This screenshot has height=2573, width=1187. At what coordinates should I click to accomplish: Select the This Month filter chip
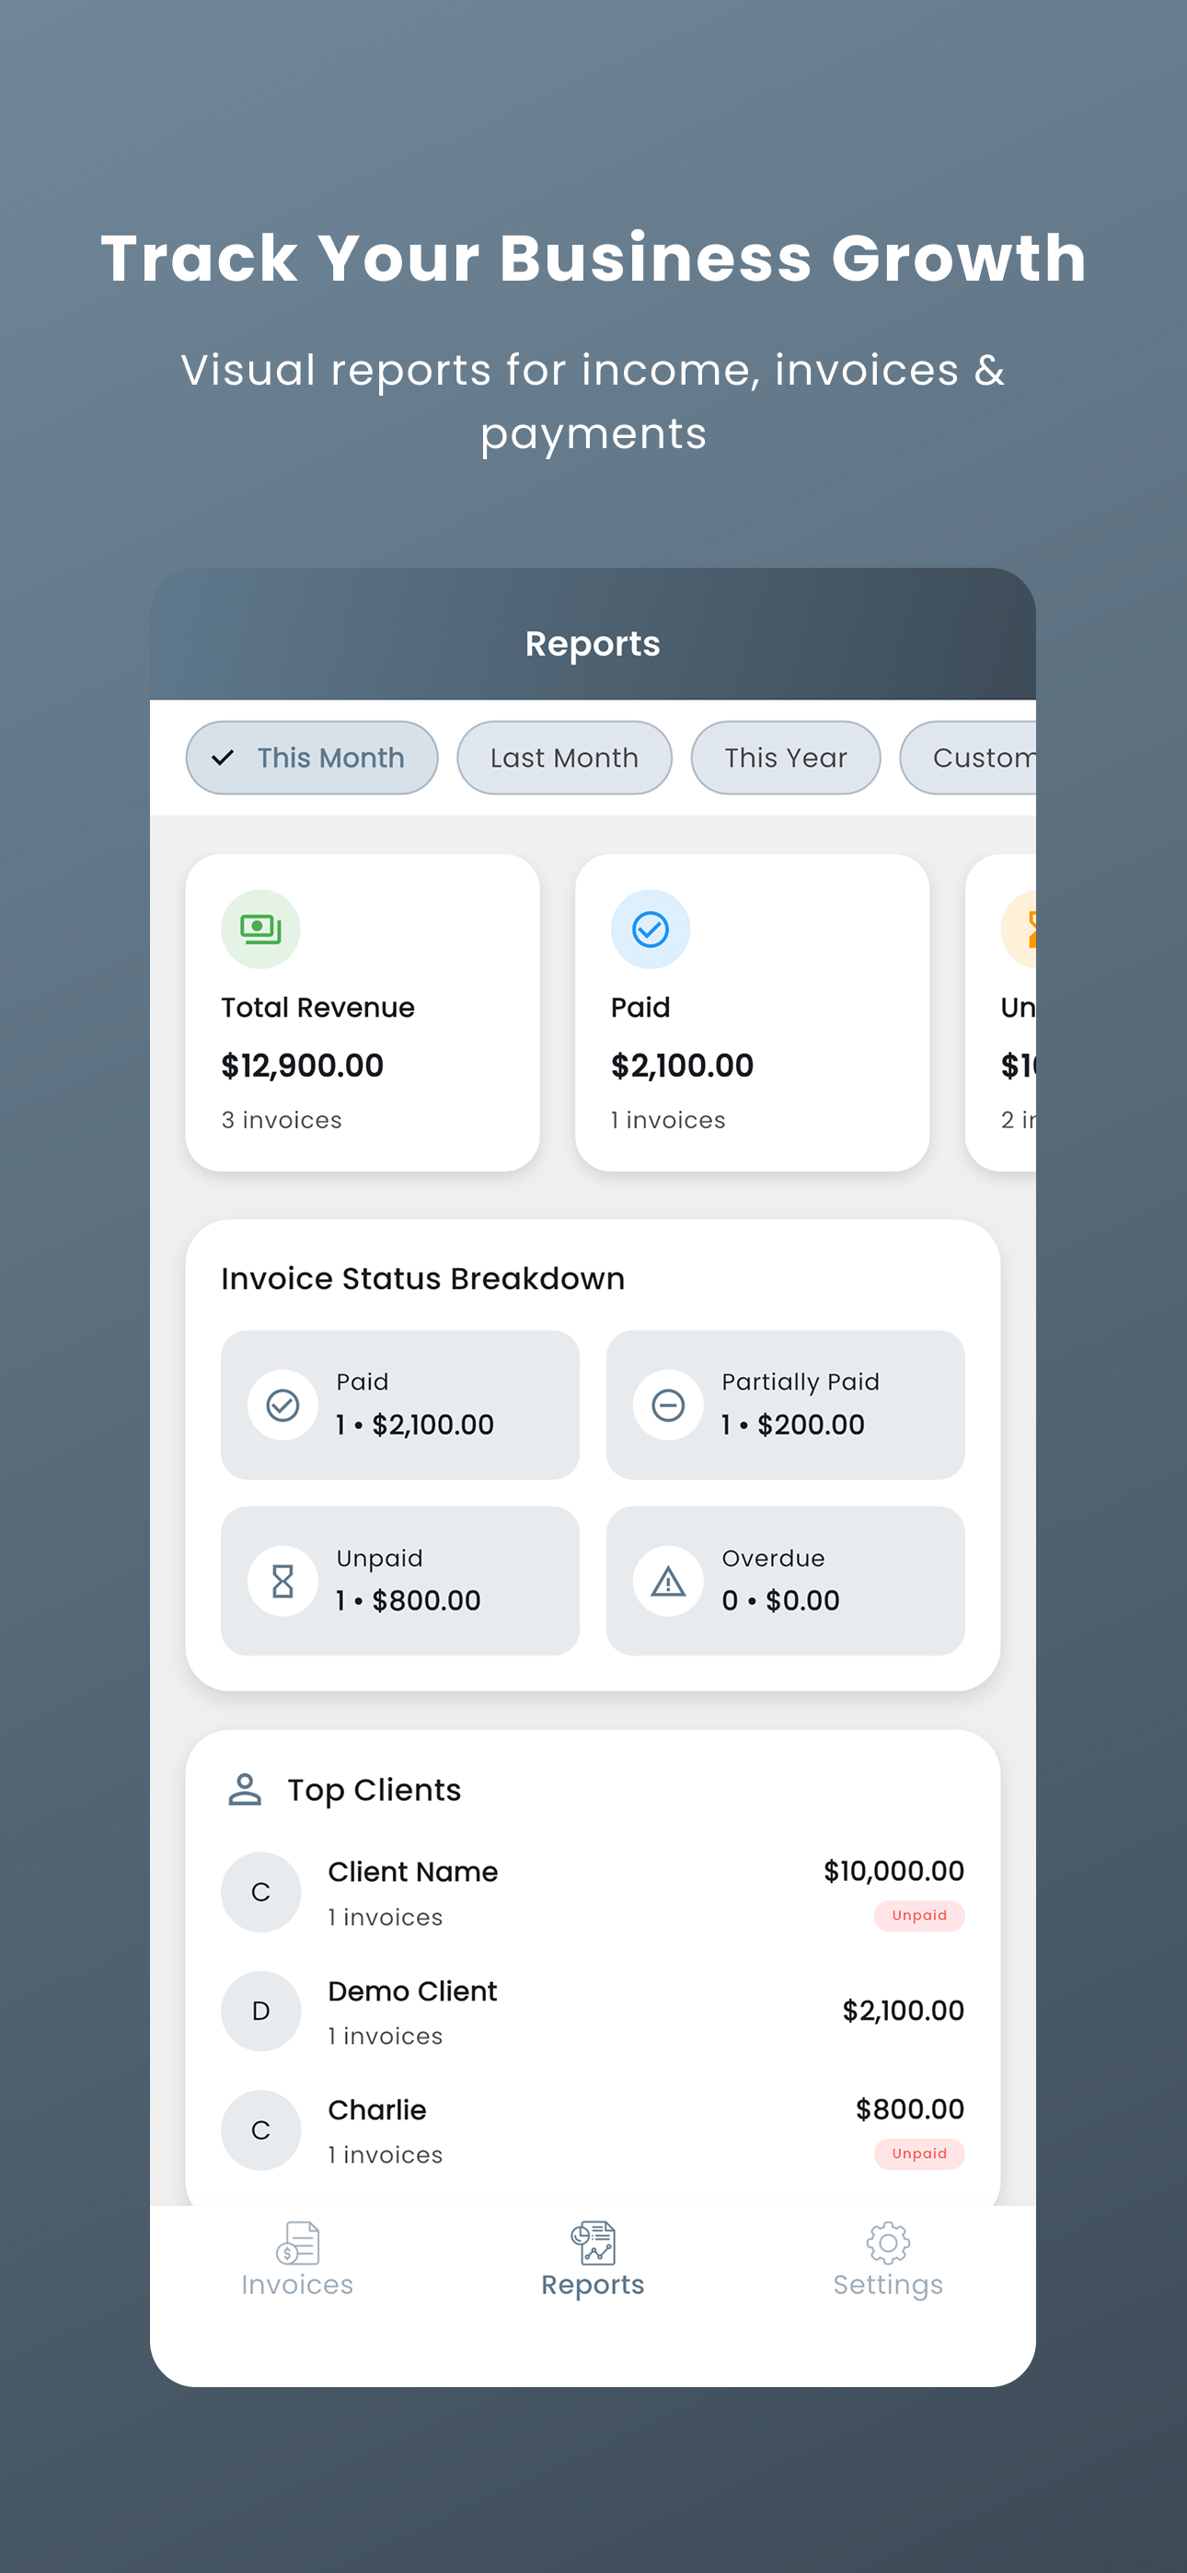(x=312, y=757)
